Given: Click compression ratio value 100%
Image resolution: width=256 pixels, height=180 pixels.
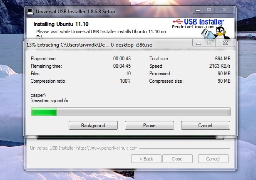Looking at the screenshot, I should click(125, 81).
